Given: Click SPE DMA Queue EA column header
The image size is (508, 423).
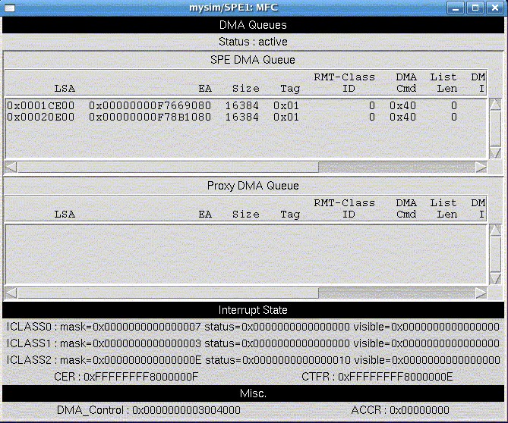Looking at the screenshot, I should pos(205,89).
